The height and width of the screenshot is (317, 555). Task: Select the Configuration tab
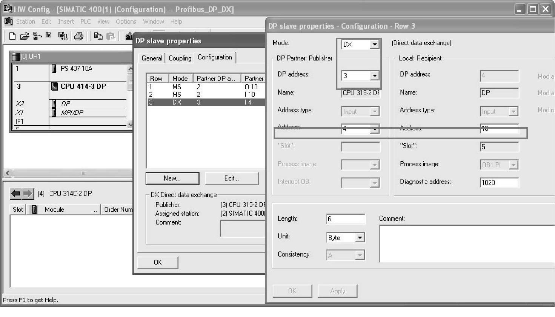coord(215,57)
